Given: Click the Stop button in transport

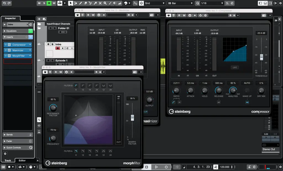Looking at the screenshot, I should tap(147, 167).
